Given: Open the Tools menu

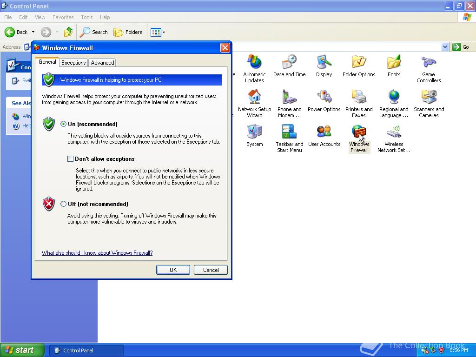Looking at the screenshot, I should 86,17.
